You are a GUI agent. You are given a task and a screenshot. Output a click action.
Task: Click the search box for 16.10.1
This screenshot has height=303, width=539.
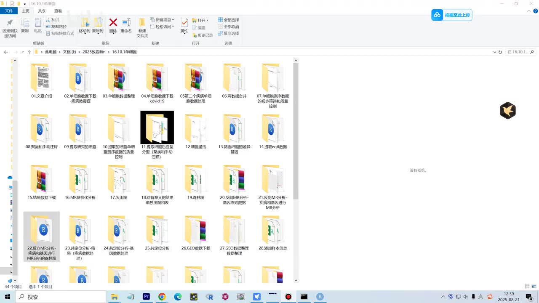point(520,52)
